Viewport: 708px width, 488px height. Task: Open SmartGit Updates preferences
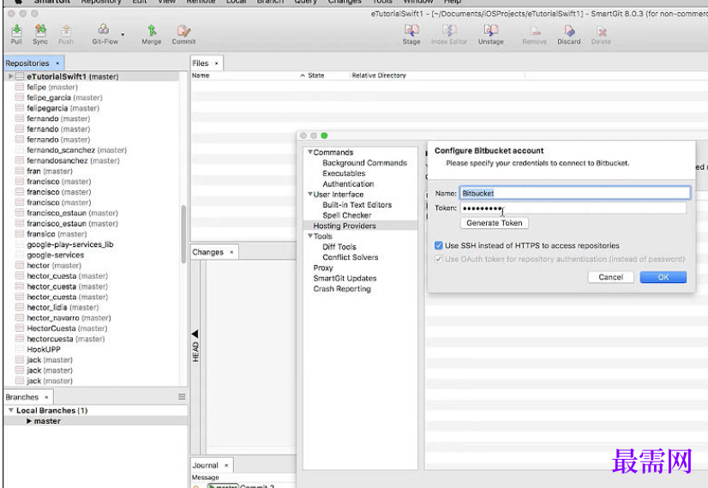click(345, 278)
